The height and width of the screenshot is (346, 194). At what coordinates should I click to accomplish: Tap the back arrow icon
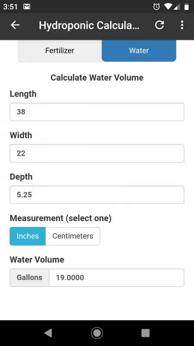pyautogui.click(x=15, y=25)
